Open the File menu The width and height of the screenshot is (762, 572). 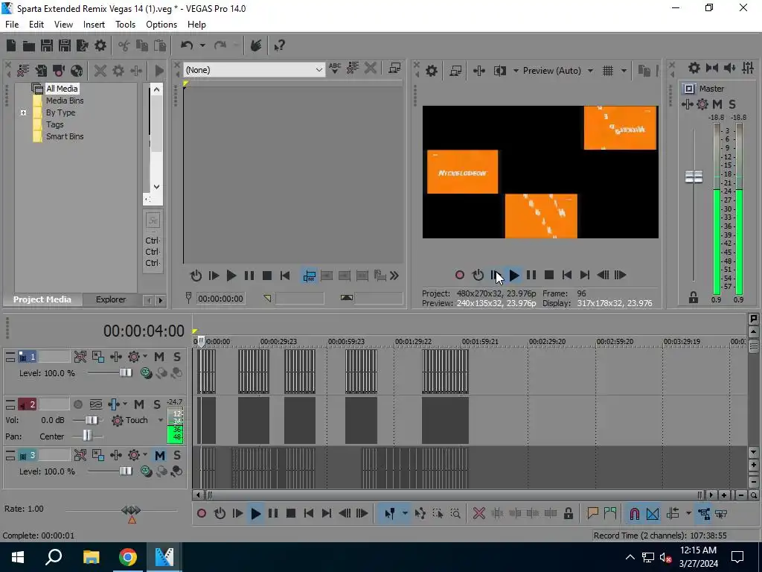point(12,25)
